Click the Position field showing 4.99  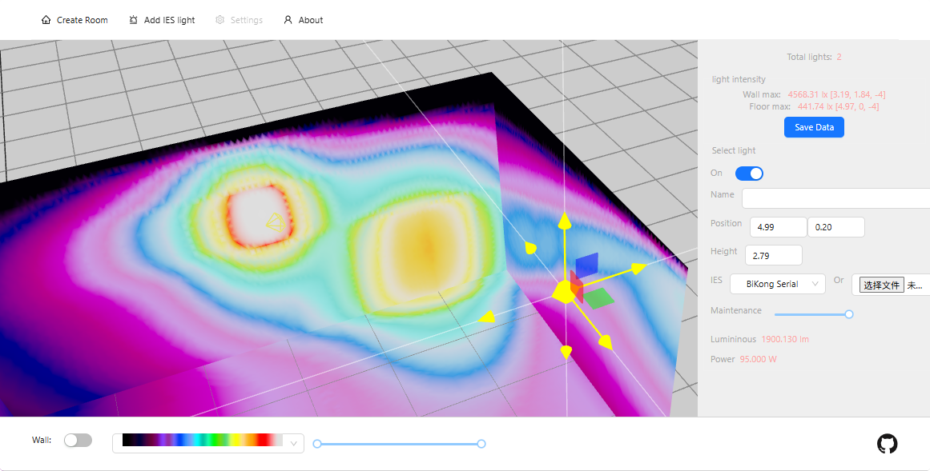click(778, 227)
